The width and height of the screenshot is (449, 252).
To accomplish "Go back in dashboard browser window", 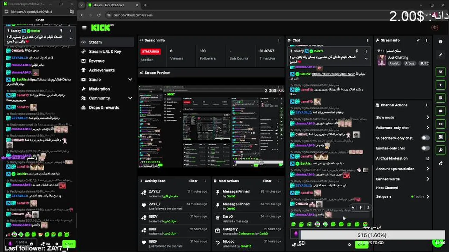I will click(x=82, y=15).
